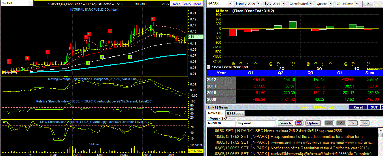Click the Q1 column header
Screen dimensions: 383x156
[251, 73]
